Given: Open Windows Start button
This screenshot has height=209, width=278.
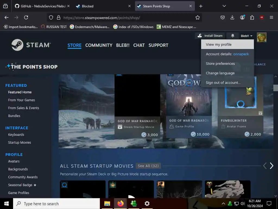Looking at the screenshot, I should coord(7,204).
